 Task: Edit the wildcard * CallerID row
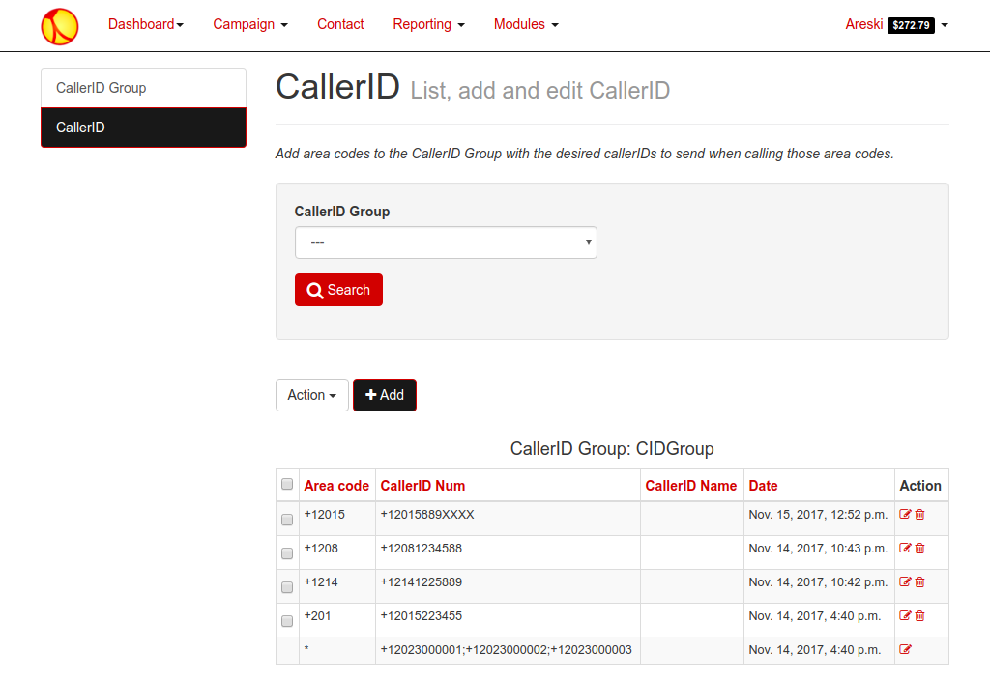click(x=905, y=649)
